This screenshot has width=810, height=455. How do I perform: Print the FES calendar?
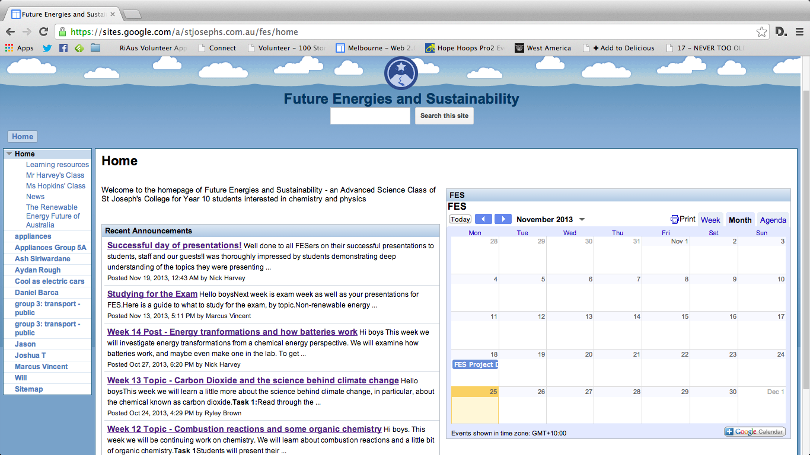tap(683, 219)
